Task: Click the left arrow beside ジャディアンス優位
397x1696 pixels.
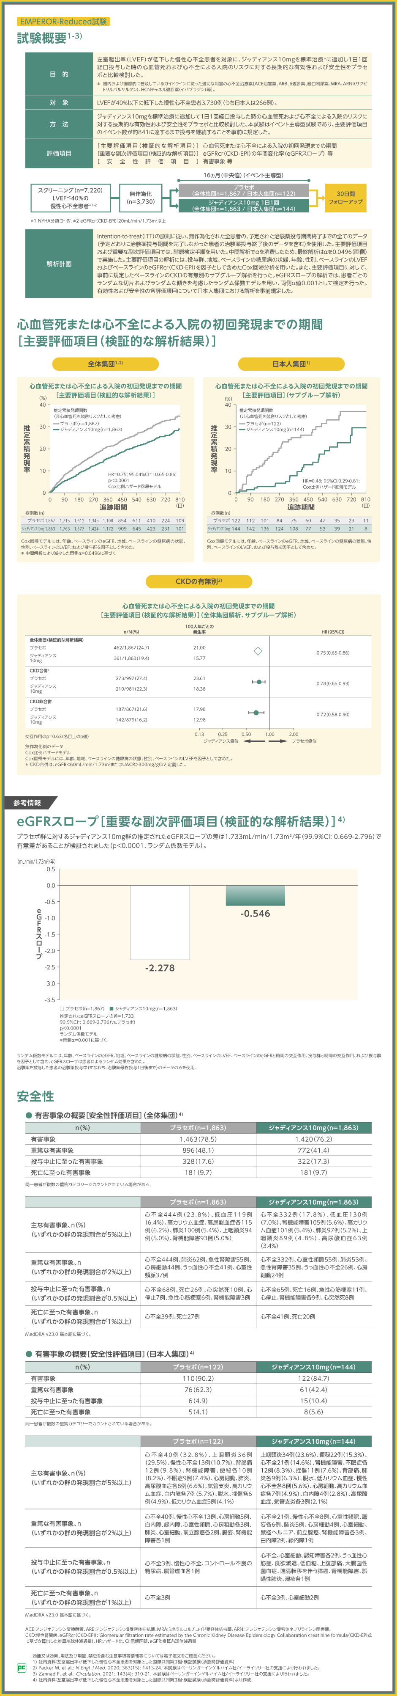Action: point(250,741)
